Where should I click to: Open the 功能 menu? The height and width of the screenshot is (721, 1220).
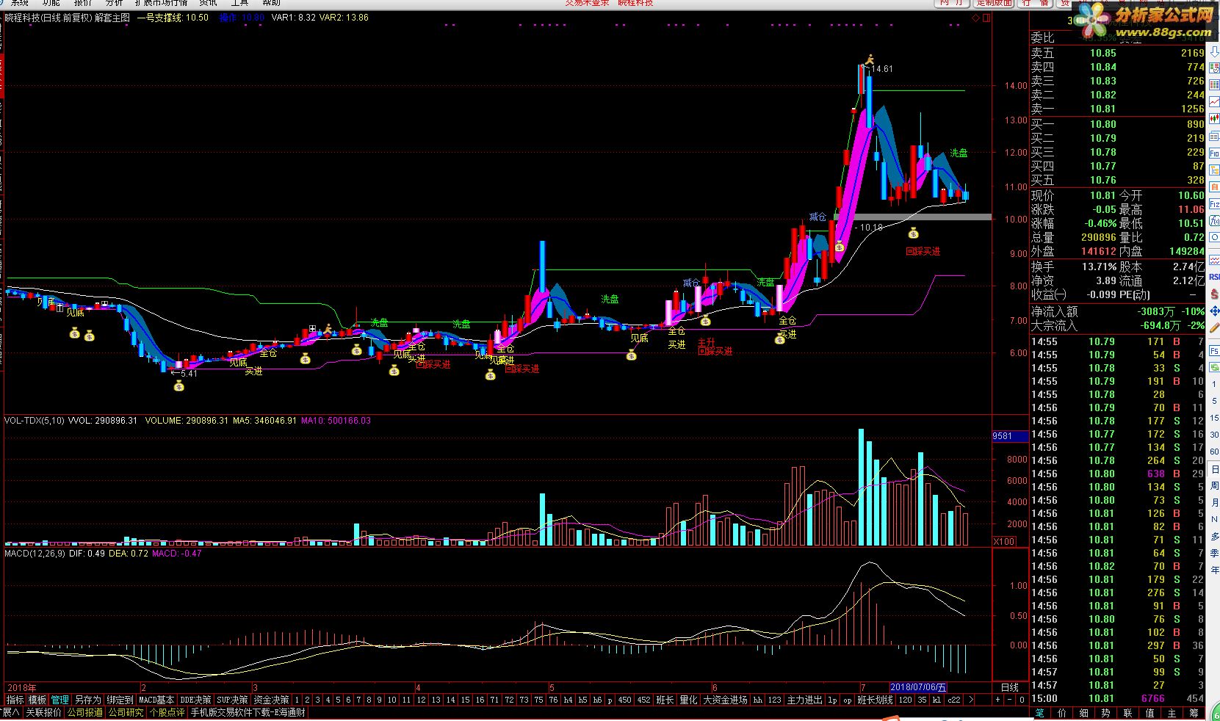point(51,3)
